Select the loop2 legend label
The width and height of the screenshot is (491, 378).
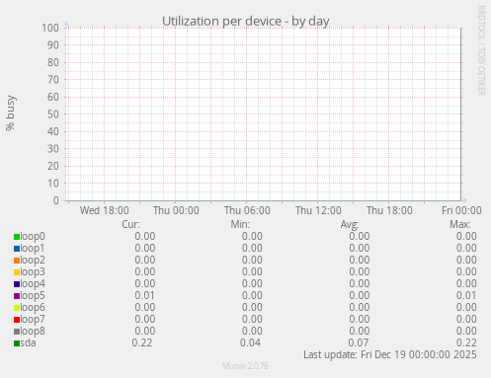(x=33, y=261)
